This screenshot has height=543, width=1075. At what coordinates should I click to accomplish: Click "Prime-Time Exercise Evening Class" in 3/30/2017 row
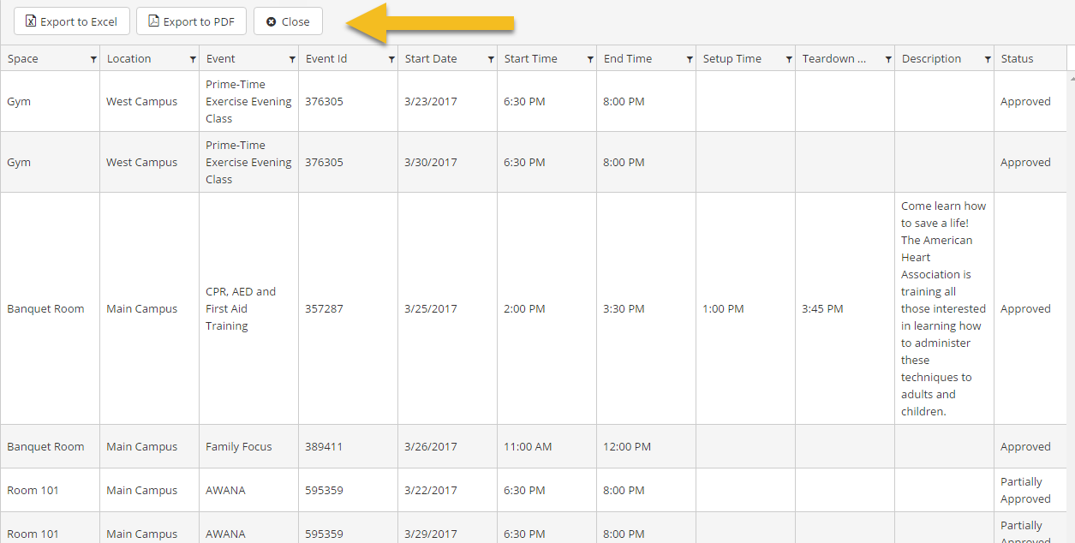click(x=248, y=162)
